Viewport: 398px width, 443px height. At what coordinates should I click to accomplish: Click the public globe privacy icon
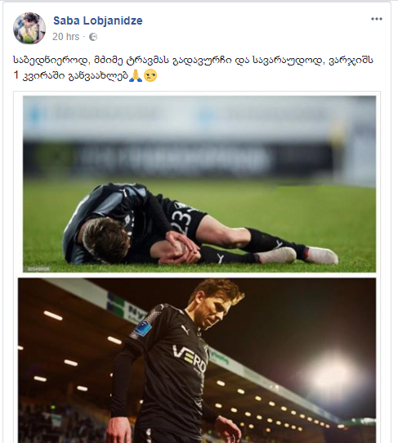pos(93,37)
